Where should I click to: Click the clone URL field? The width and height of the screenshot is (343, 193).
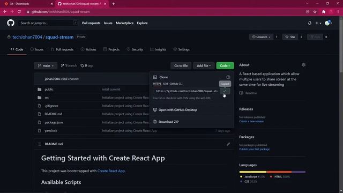pos(187,91)
